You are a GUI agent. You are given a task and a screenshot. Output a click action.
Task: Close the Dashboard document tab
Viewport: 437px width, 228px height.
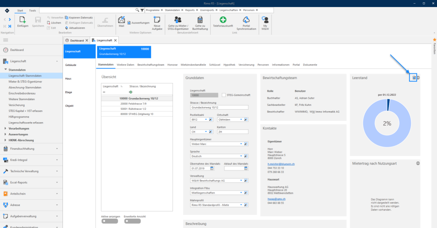tap(87, 40)
